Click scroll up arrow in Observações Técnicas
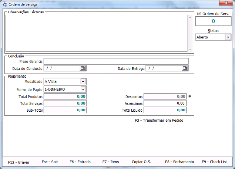 [x=190, y=17]
